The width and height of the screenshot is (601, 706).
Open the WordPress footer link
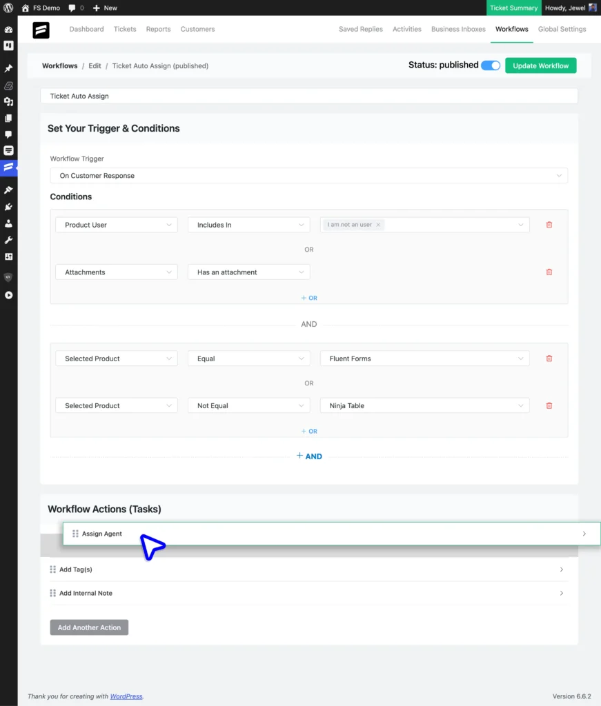click(126, 696)
